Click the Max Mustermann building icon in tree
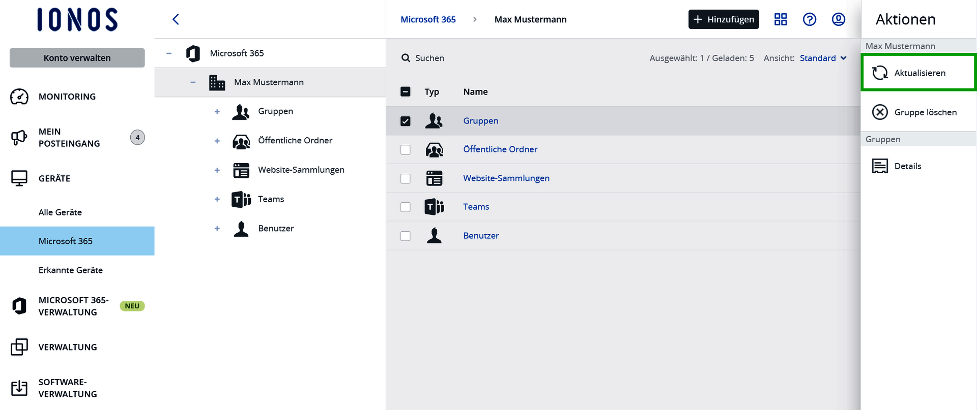 pos(217,82)
